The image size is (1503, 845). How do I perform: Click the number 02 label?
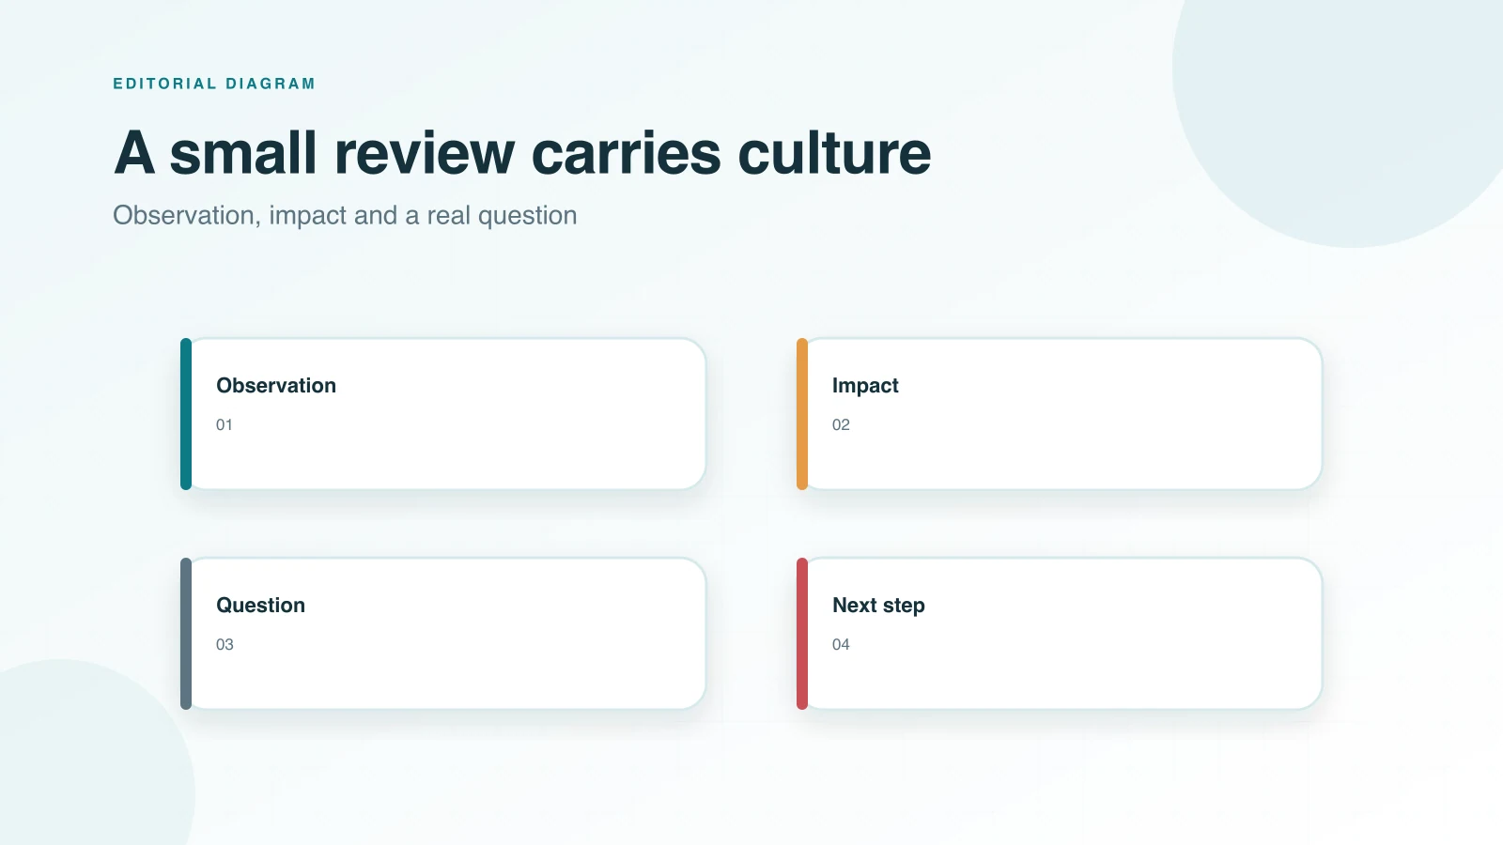click(841, 425)
